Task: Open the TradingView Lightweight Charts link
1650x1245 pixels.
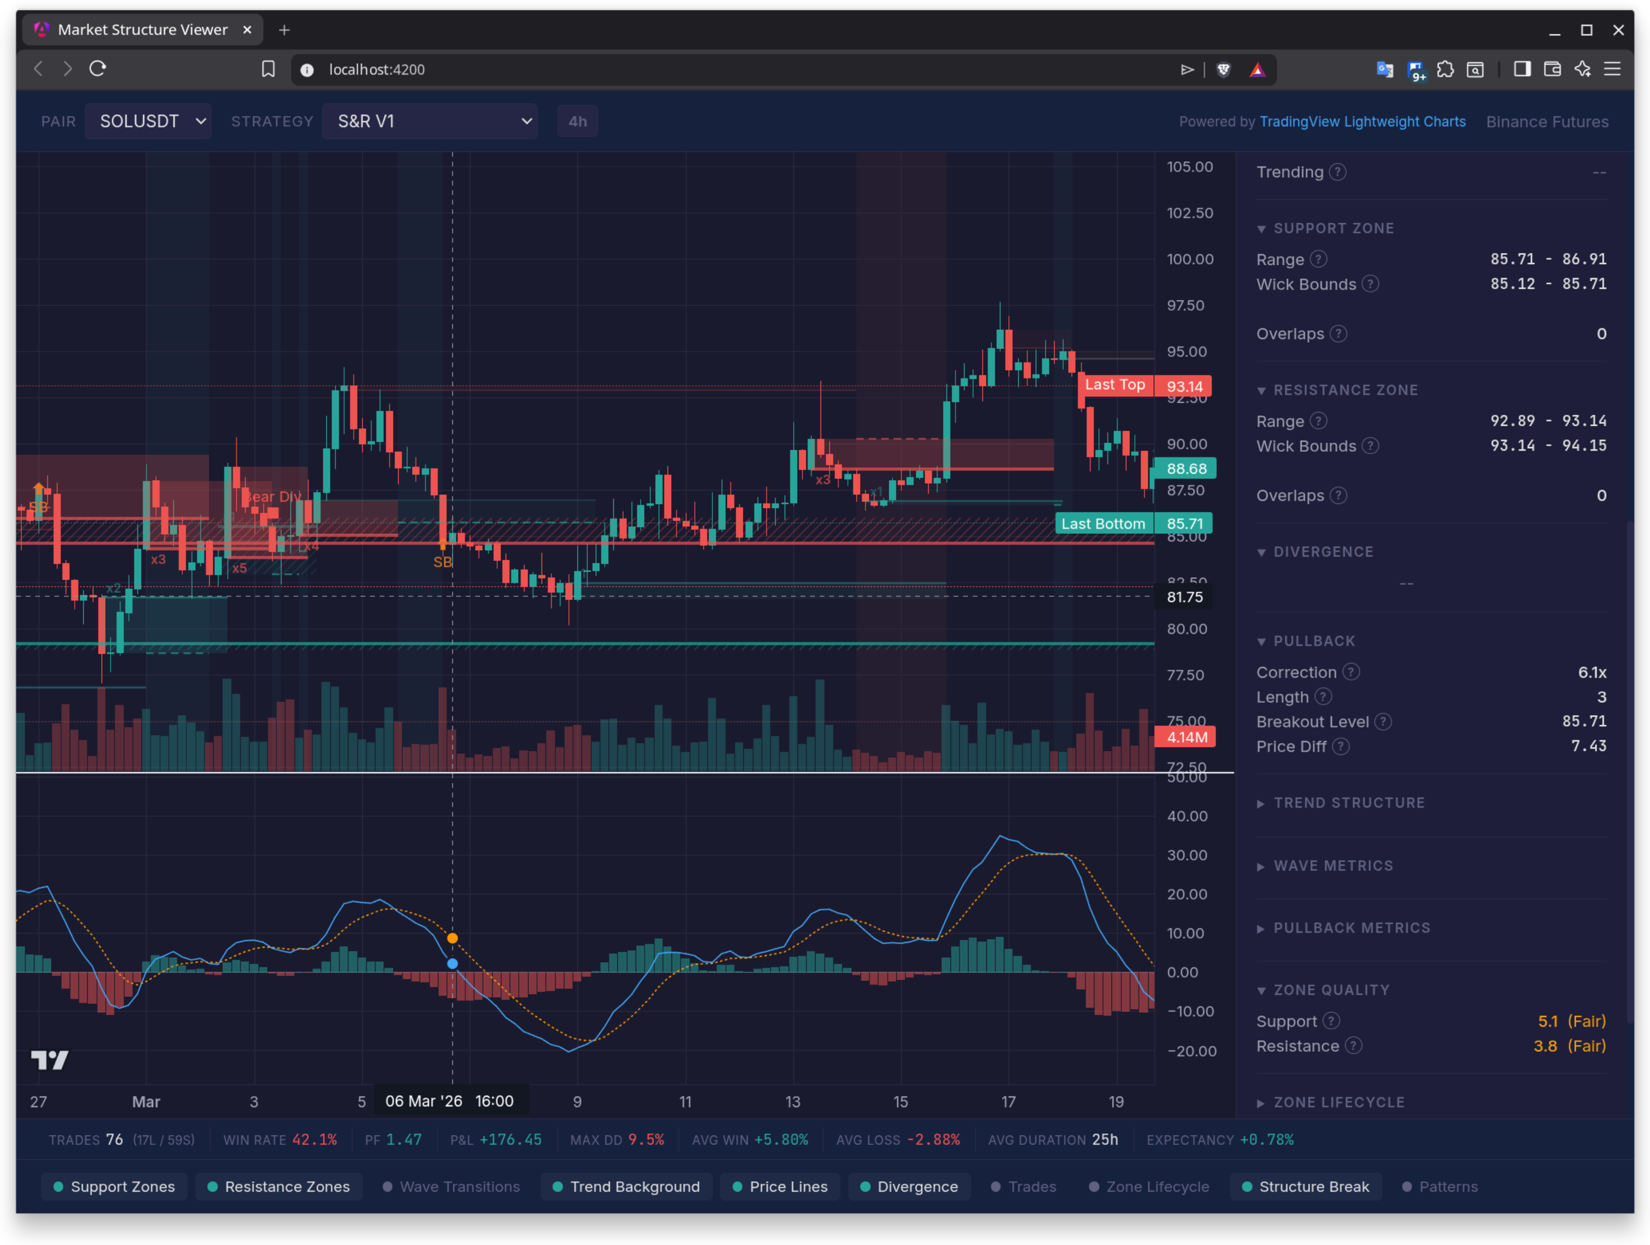Action: pos(1362,121)
